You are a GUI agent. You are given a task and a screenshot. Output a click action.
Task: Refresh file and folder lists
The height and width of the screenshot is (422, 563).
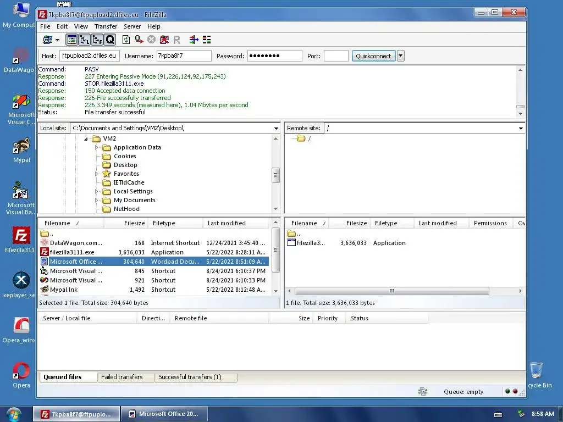click(x=126, y=40)
